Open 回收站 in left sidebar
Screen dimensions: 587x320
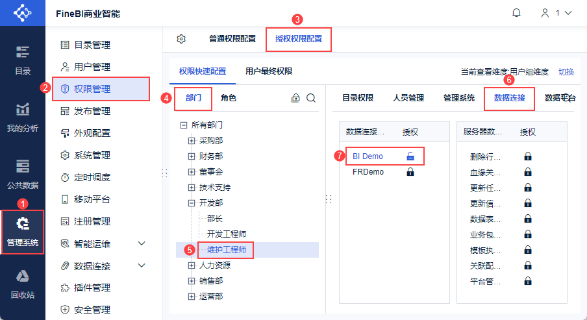(23, 284)
